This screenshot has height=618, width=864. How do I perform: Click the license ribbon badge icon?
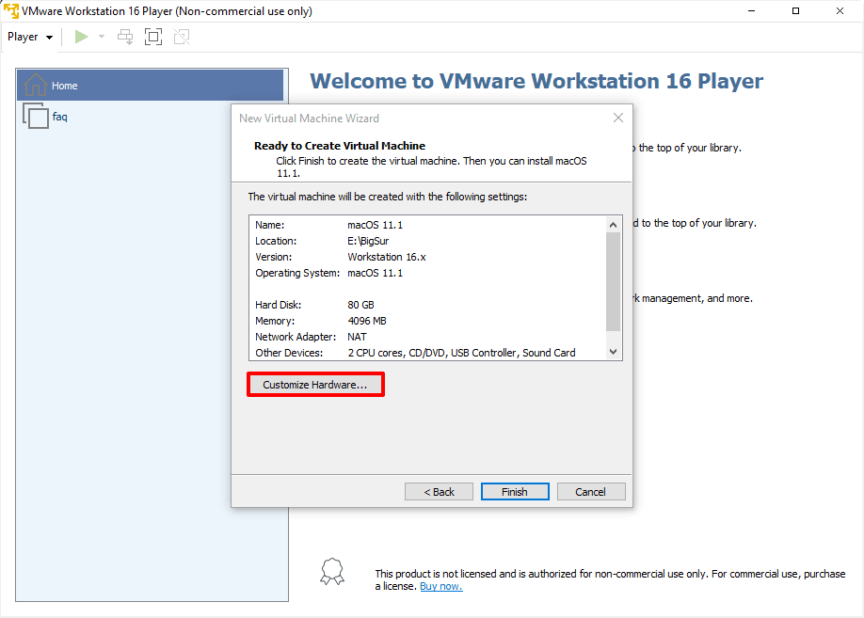pyautogui.click(x=331, y=572)
